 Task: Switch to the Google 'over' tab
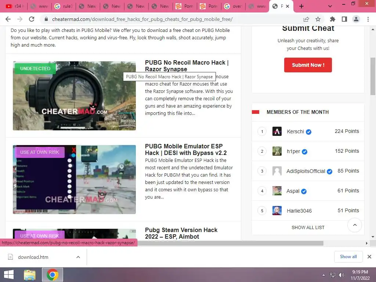click(233, 6)
